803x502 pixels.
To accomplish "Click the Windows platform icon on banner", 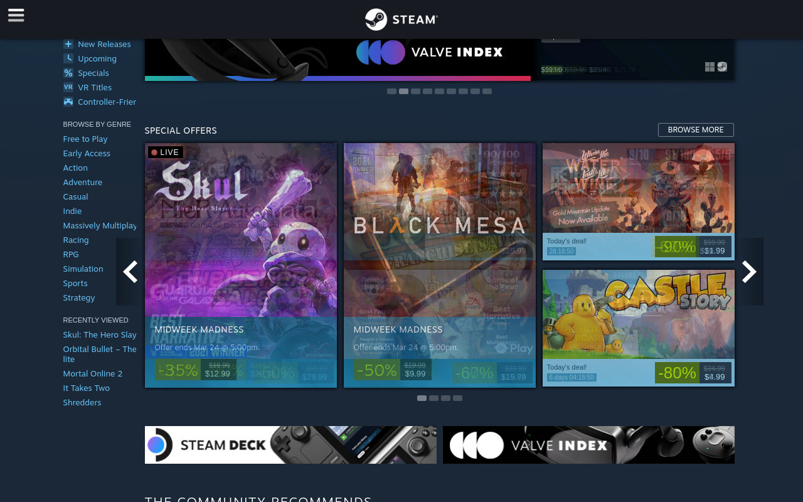I will (x=710, y=67).
